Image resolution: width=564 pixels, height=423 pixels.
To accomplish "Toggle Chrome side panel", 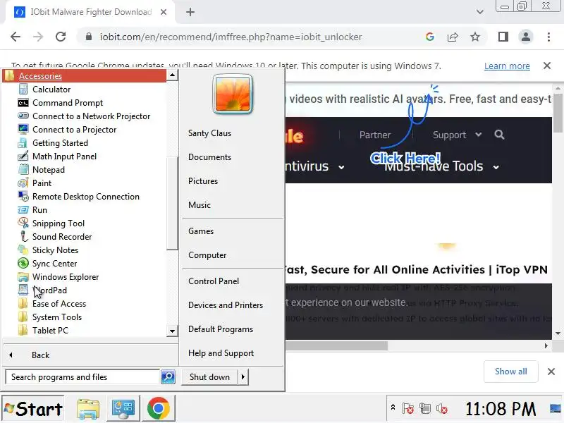I will (x=503, y=37).
